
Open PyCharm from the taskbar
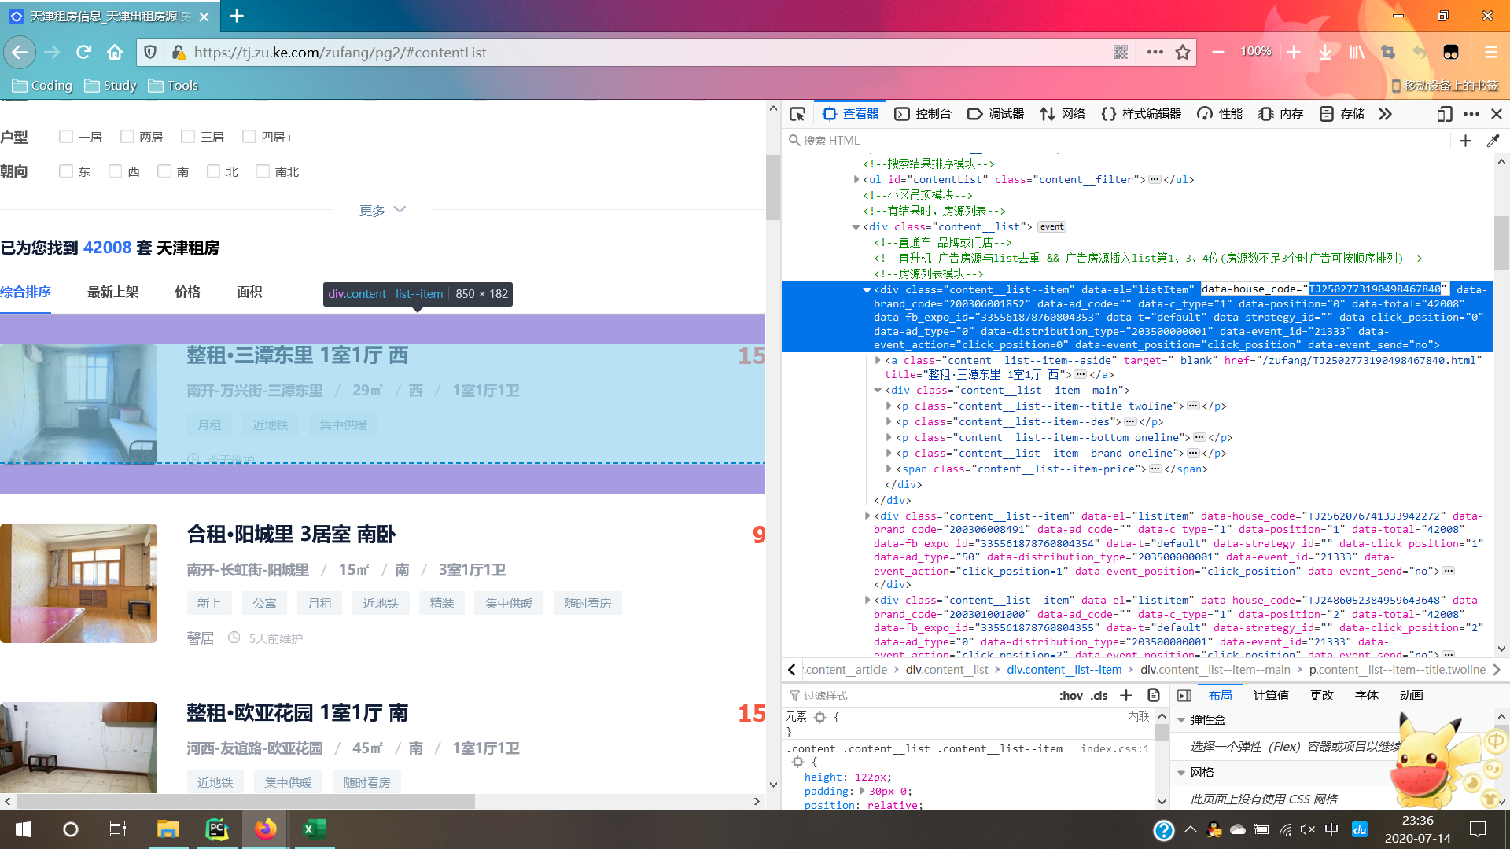point(216,829)
